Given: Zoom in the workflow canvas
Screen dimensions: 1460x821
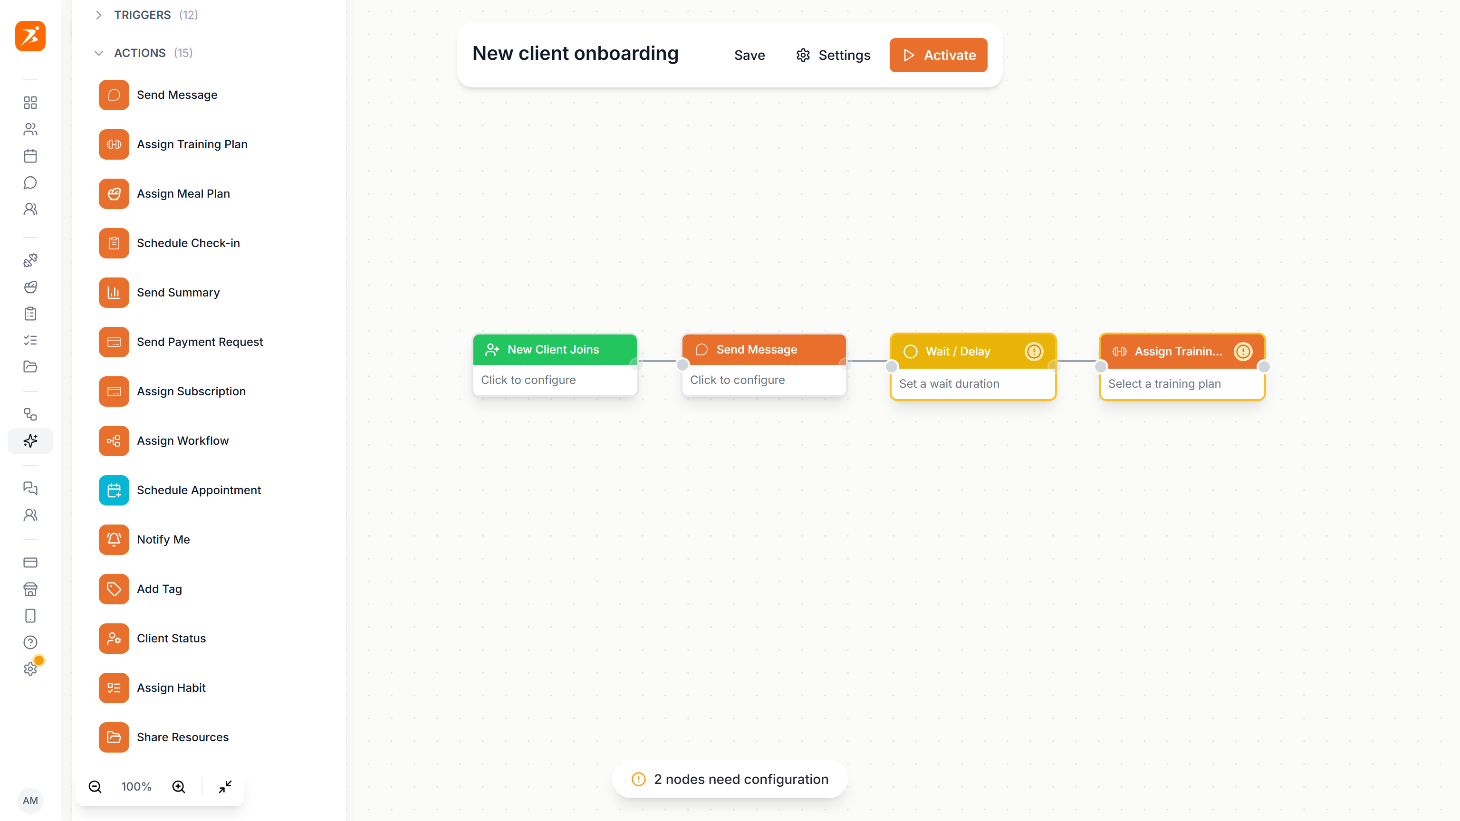Looking at the screenshot, I should click(179, 786).
